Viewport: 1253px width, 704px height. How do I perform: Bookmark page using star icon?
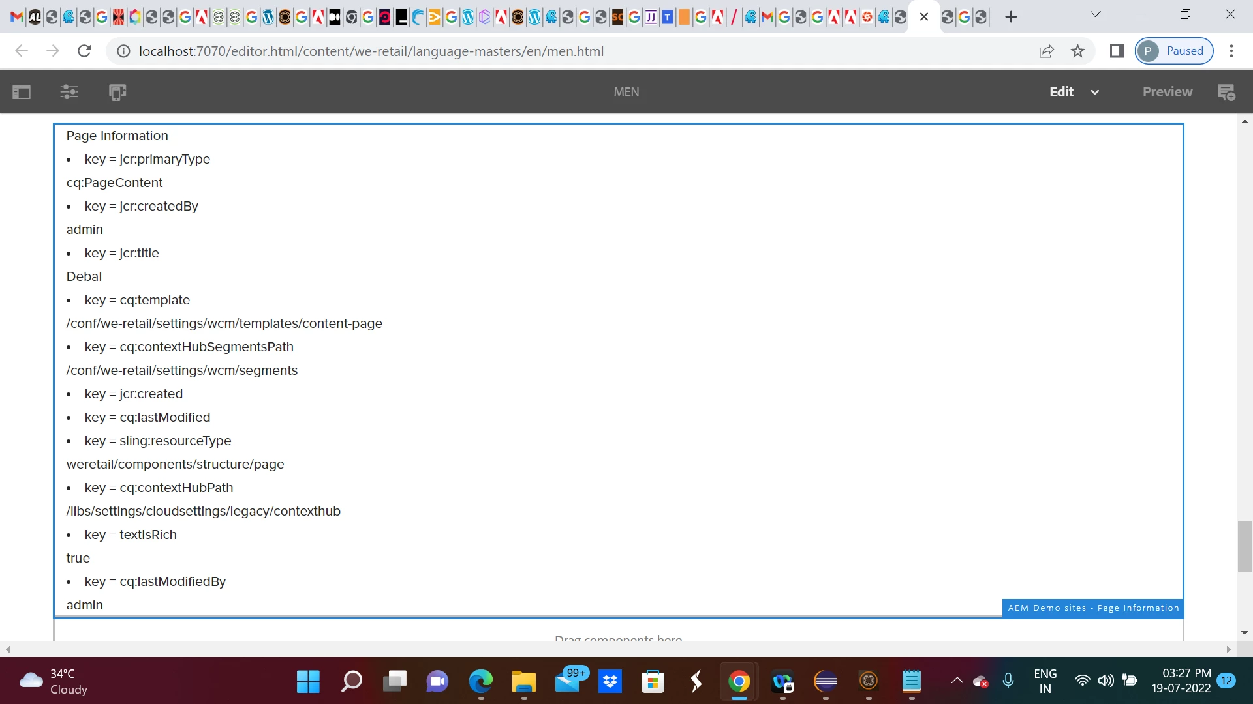coord(1077,51)
